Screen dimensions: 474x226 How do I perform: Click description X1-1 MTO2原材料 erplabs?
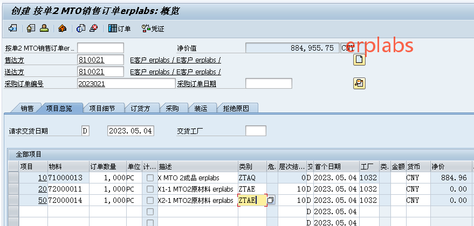pyautogui.click(x=198, y=189)
